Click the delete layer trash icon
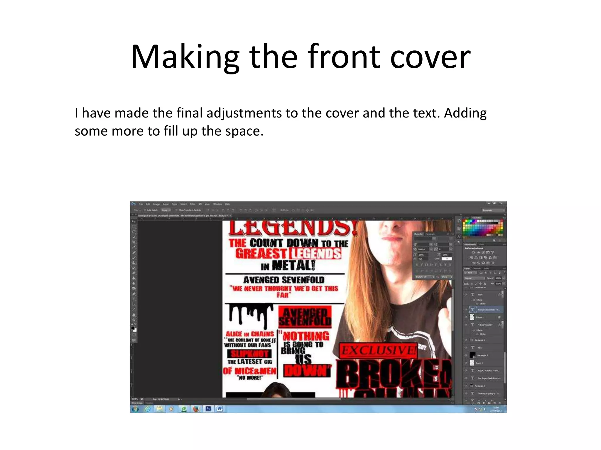 pos(500,403)
